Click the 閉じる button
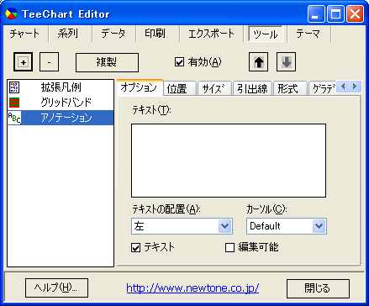The width and height of the screenshot is (369, 306). point(318,288)
